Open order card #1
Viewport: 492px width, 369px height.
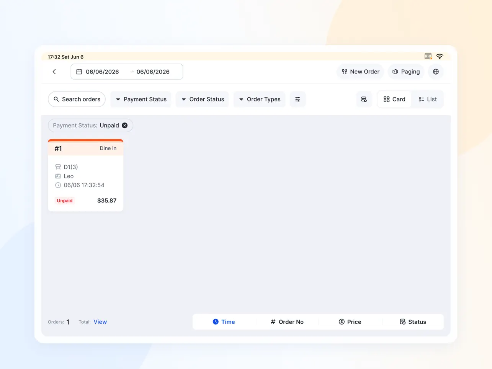tap(85, 175)
